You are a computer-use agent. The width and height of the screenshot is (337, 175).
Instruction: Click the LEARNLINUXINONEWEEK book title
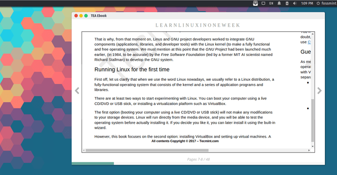point(198,25)
